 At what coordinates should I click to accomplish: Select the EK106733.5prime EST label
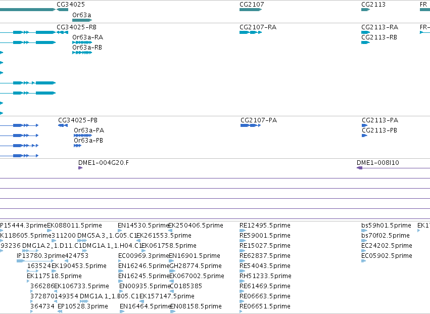tap(81, 286)
